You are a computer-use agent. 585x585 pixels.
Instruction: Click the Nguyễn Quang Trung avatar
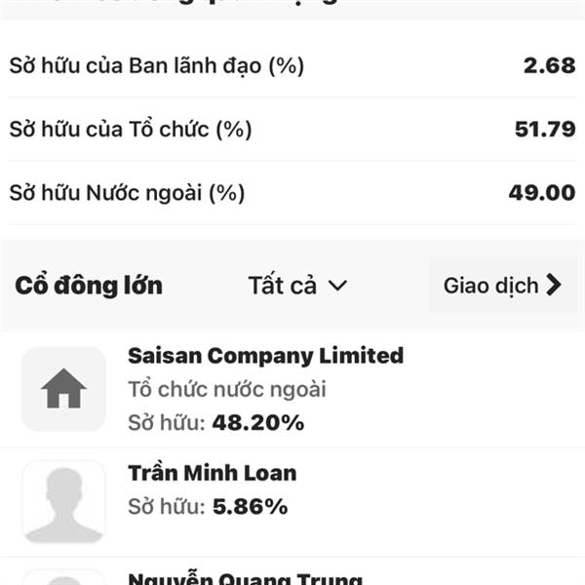point(63,577)
